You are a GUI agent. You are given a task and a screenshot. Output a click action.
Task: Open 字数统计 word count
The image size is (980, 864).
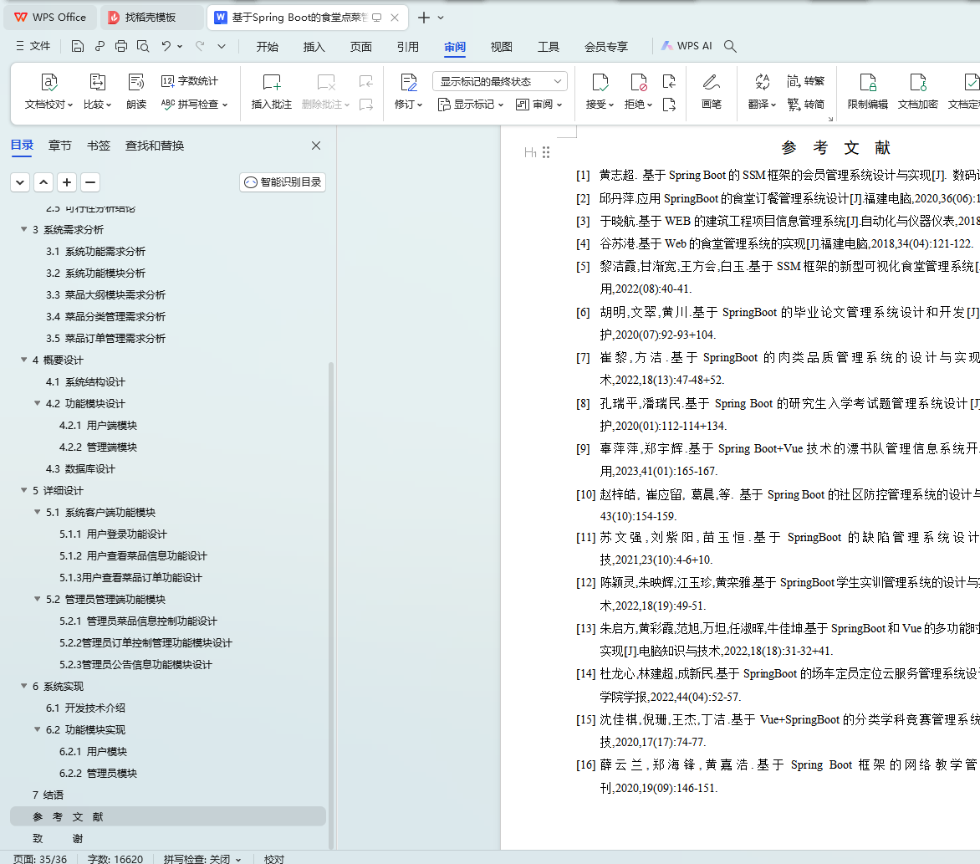[x=190, y=81]
